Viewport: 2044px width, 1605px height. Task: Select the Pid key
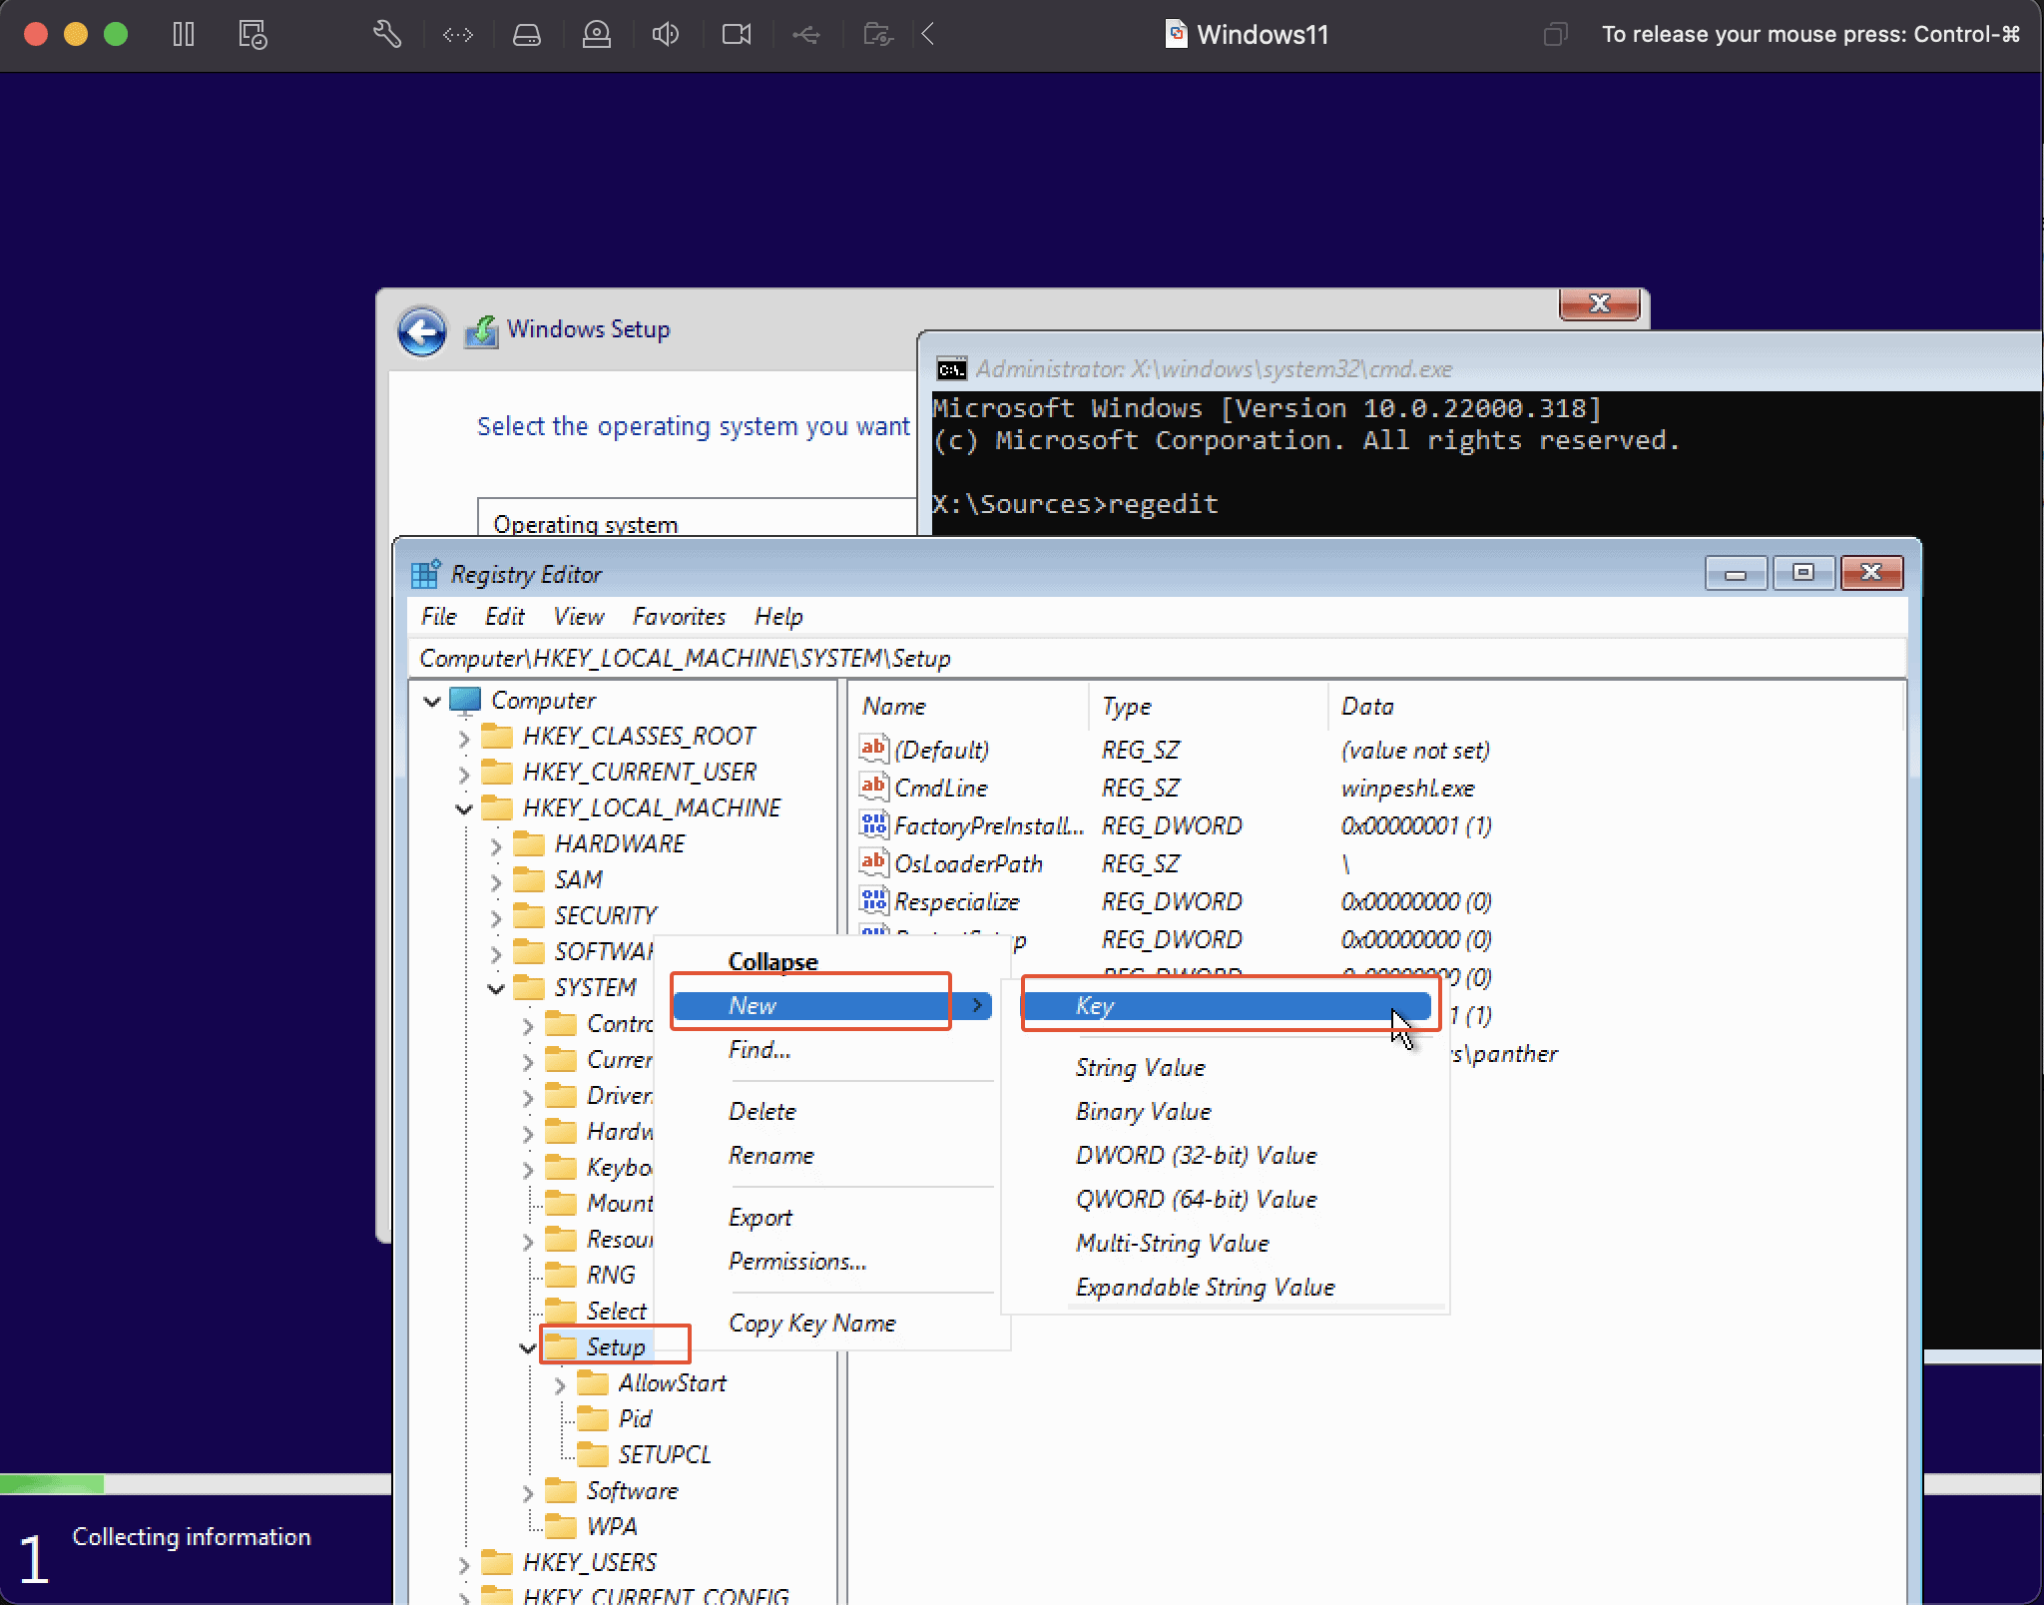[x=635, y=1418]
